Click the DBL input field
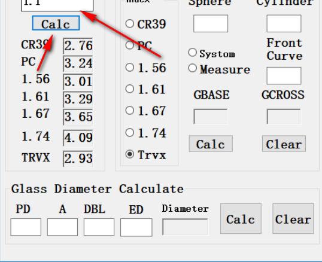This screenshot has height=262, width=322. click(x=99, y=227)
